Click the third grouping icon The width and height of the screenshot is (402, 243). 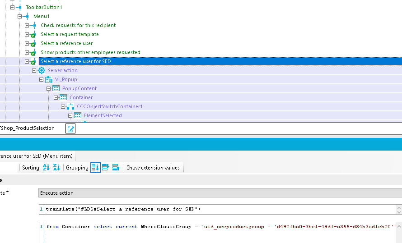coord(116,168)
